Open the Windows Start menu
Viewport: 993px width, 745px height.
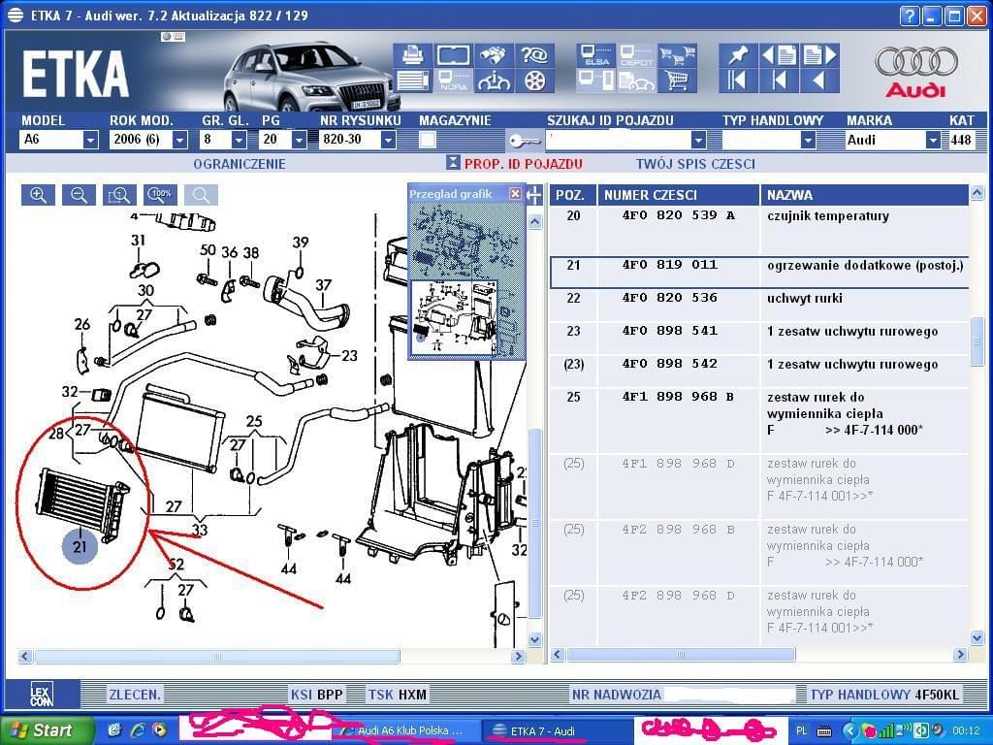pyautogui.click(x=47, y=730)
